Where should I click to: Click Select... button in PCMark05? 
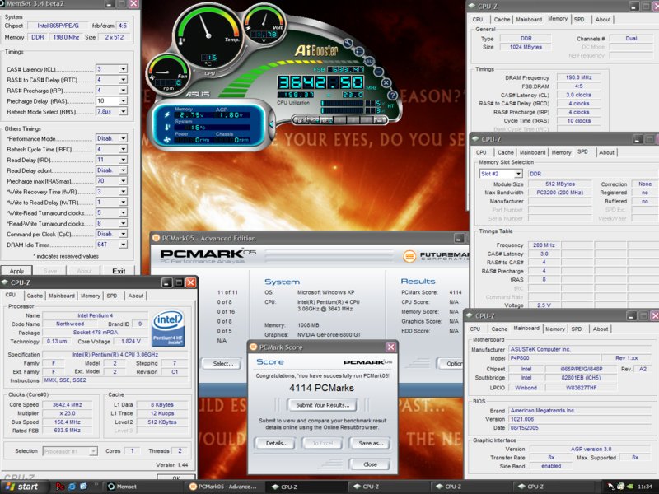(x=222, y=363)
